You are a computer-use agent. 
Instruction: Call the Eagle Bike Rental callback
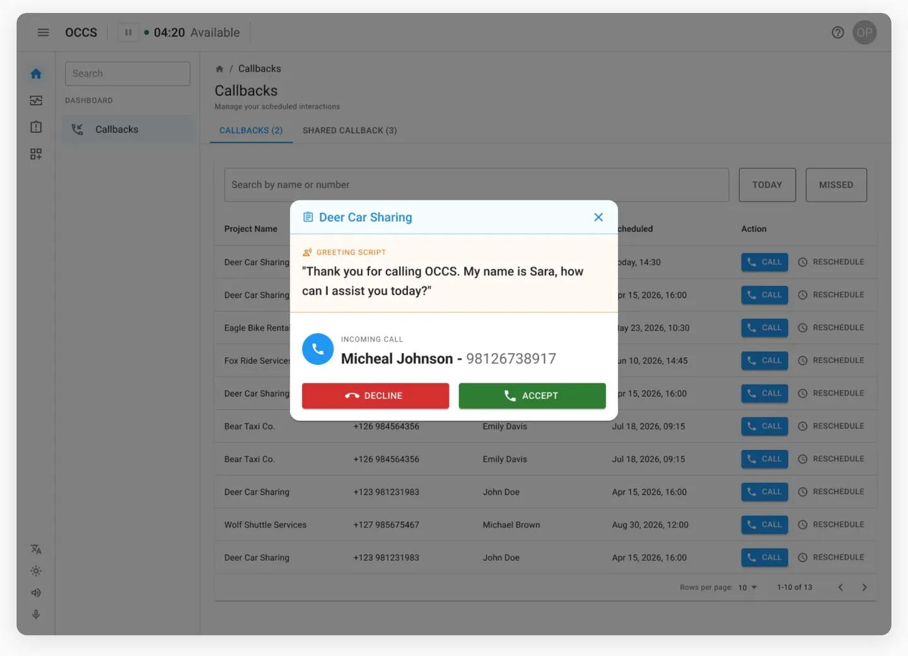[x=764, y=328]
